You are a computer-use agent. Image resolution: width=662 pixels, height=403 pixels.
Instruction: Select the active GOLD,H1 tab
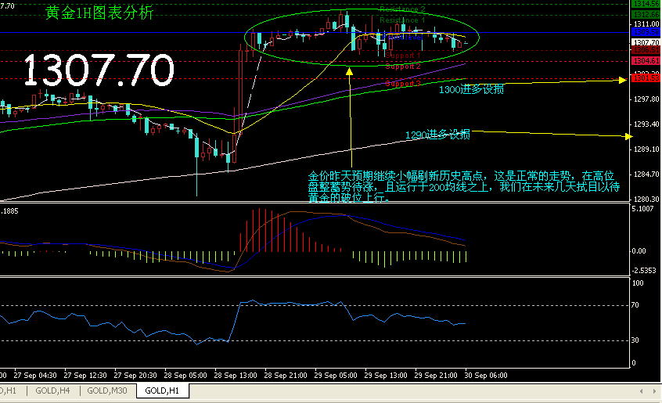[x=162, y=390]
